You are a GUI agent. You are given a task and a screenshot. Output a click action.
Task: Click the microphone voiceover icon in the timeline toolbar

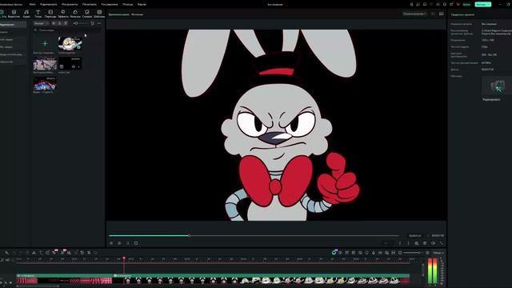point(374,253)
